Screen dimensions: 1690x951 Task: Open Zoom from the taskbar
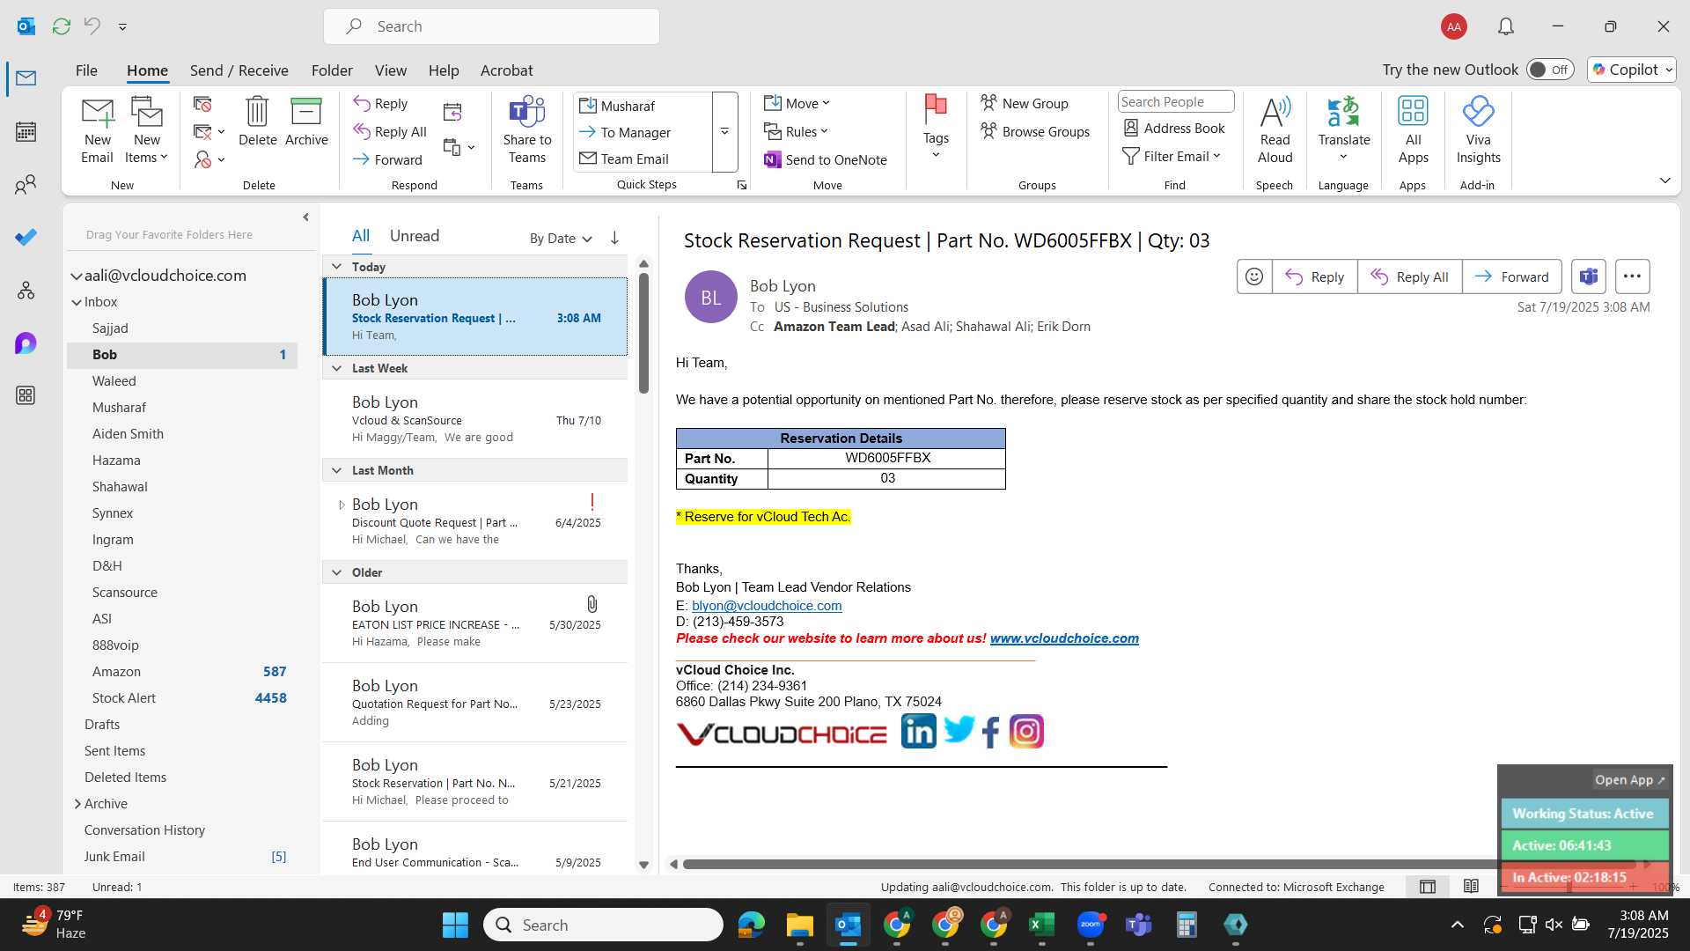[1090, 925]
